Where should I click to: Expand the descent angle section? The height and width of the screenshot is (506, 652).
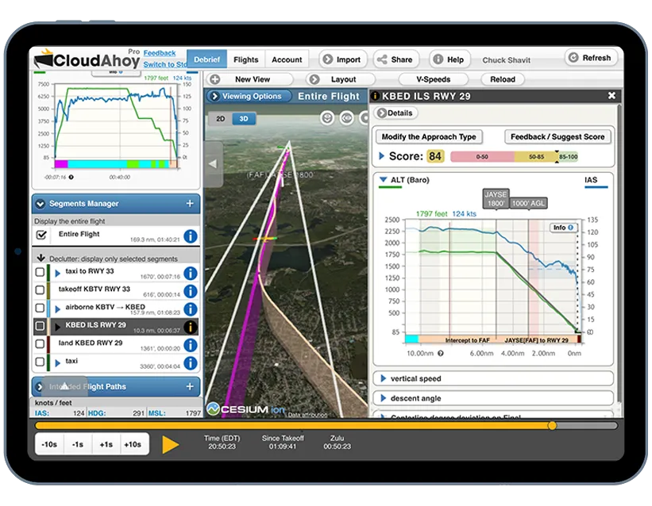[384, 398]
